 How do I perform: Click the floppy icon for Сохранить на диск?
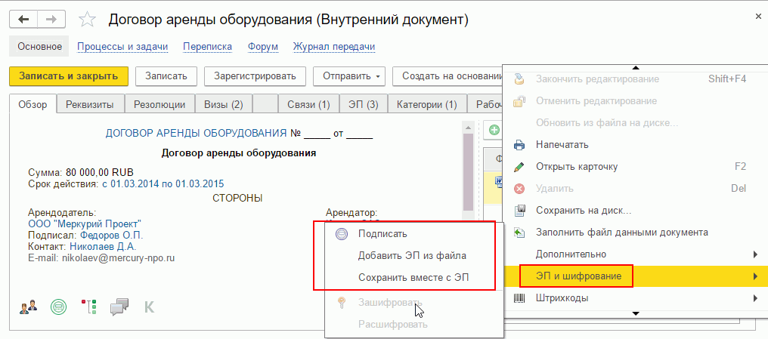[x=519, y=211]
